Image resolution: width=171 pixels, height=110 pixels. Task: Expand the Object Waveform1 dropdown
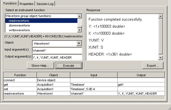79,44
